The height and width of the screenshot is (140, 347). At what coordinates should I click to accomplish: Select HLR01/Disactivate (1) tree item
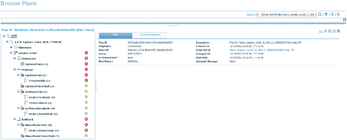pos(44,130)
